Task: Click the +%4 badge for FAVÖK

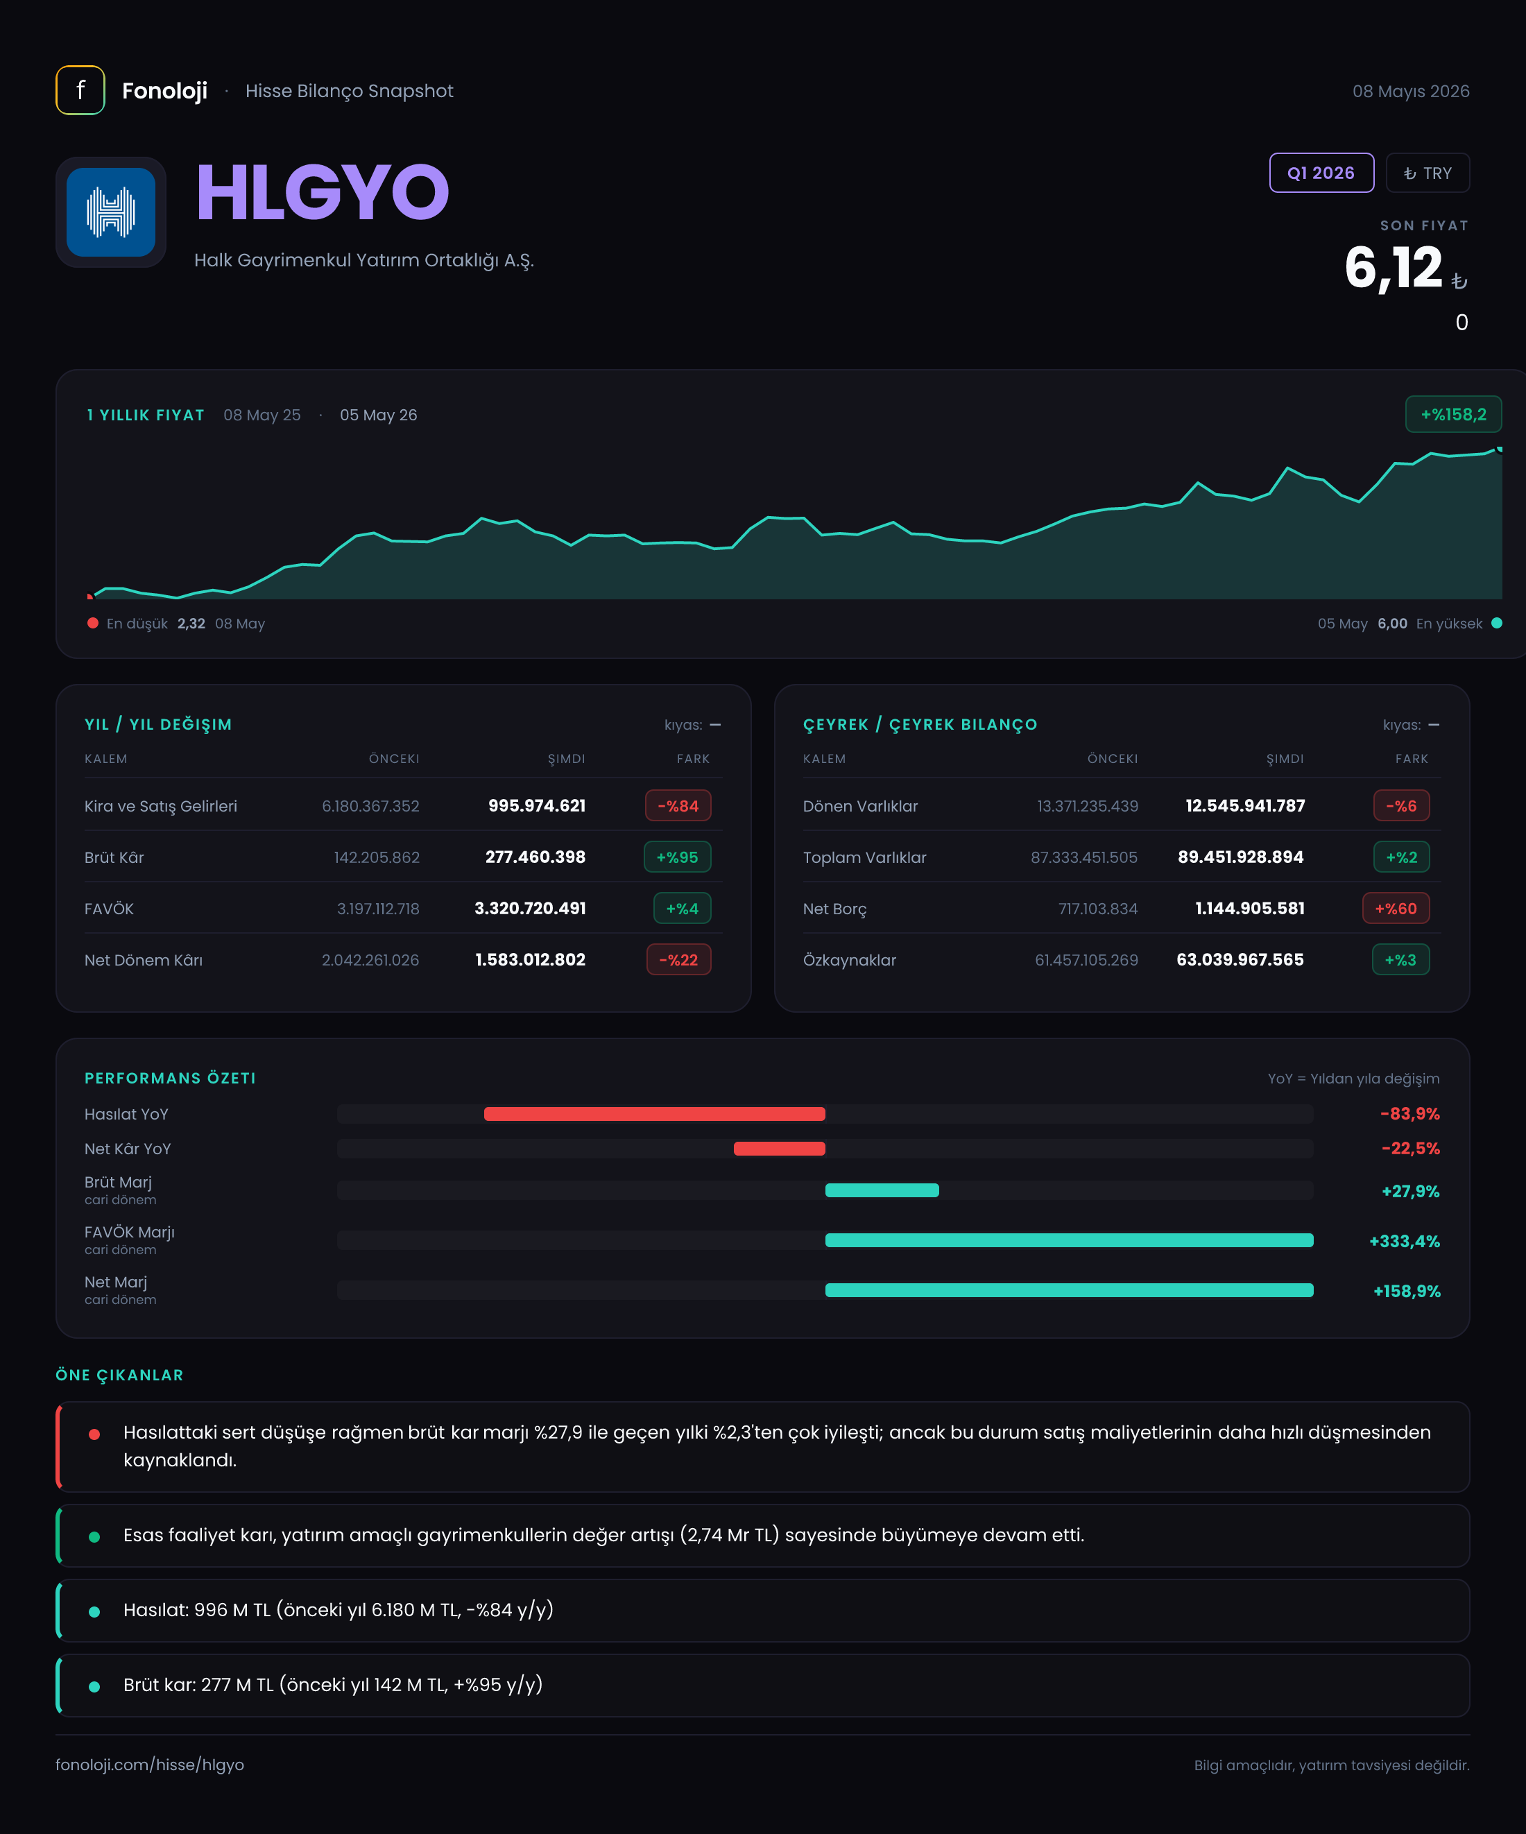Action: [683, 909]
